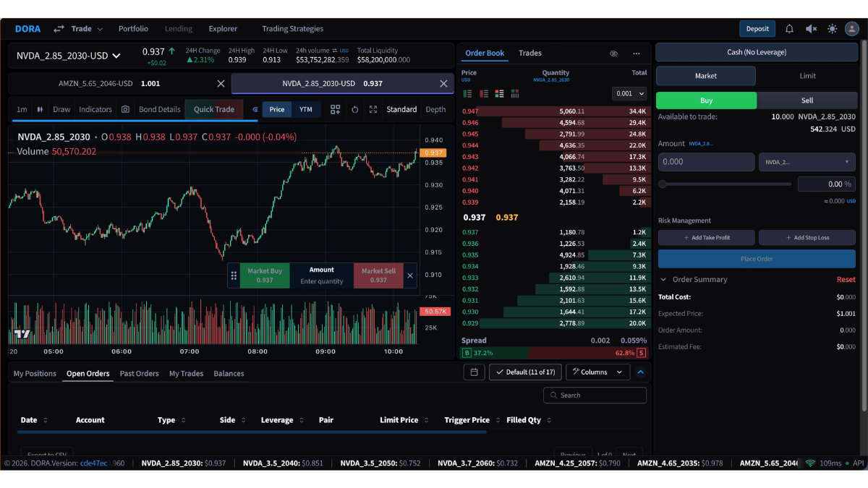Screen dimensions: 868x488
Task: Toggle Quick Trade button
Action: click(214, 109)
